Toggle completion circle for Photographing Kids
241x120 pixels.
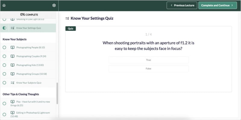[x=4, y=65]
